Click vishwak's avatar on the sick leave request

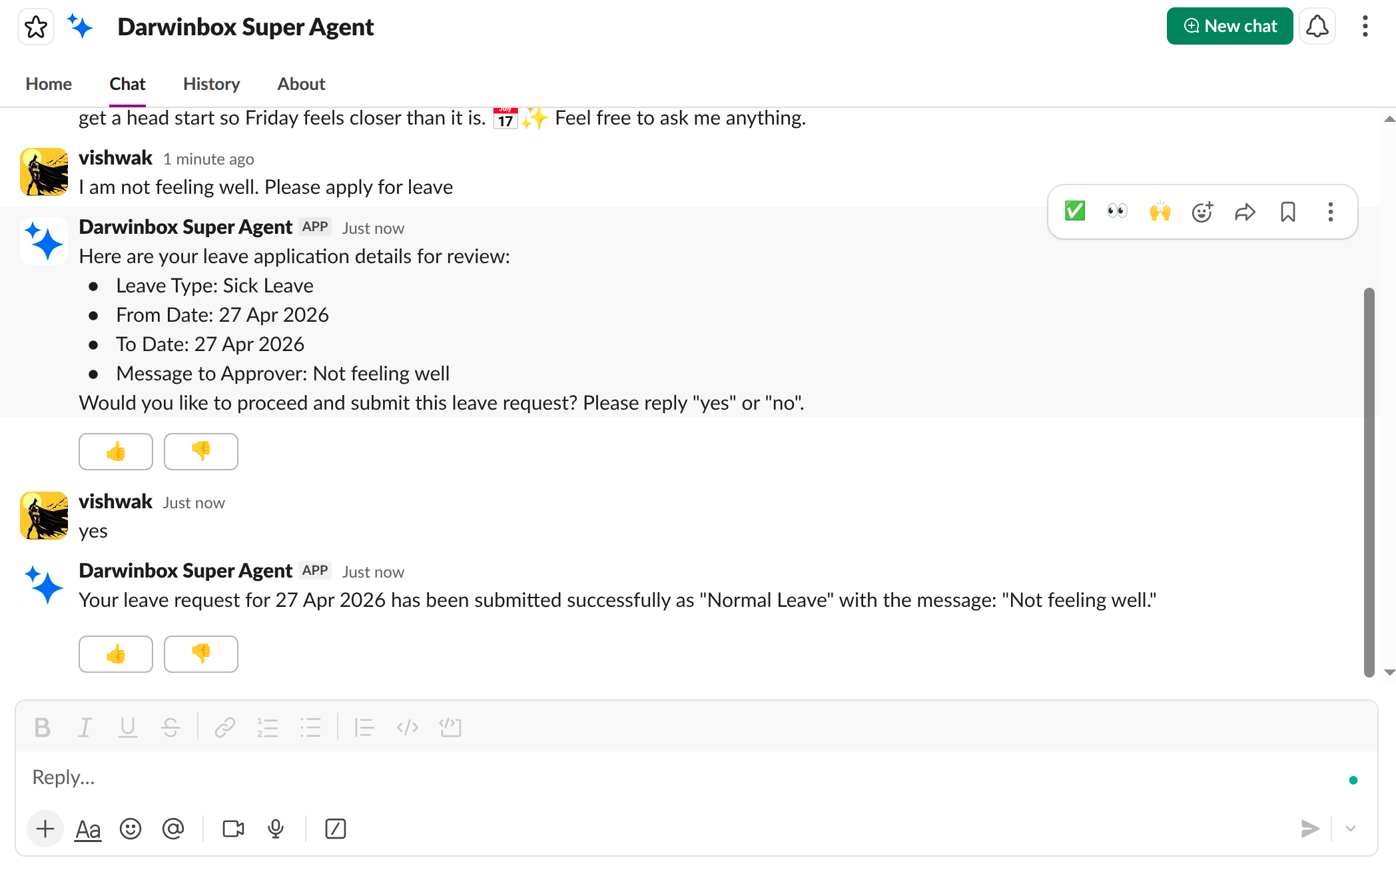pos(44,172)
